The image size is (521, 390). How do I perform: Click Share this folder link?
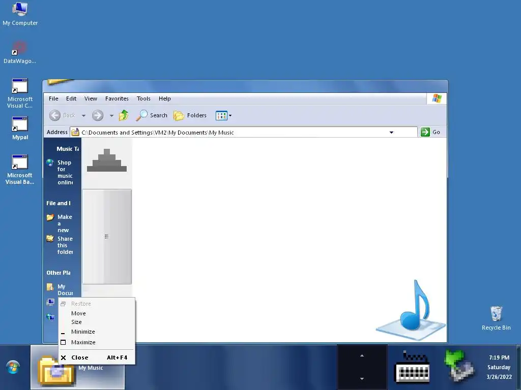click(x=65, y=245)
